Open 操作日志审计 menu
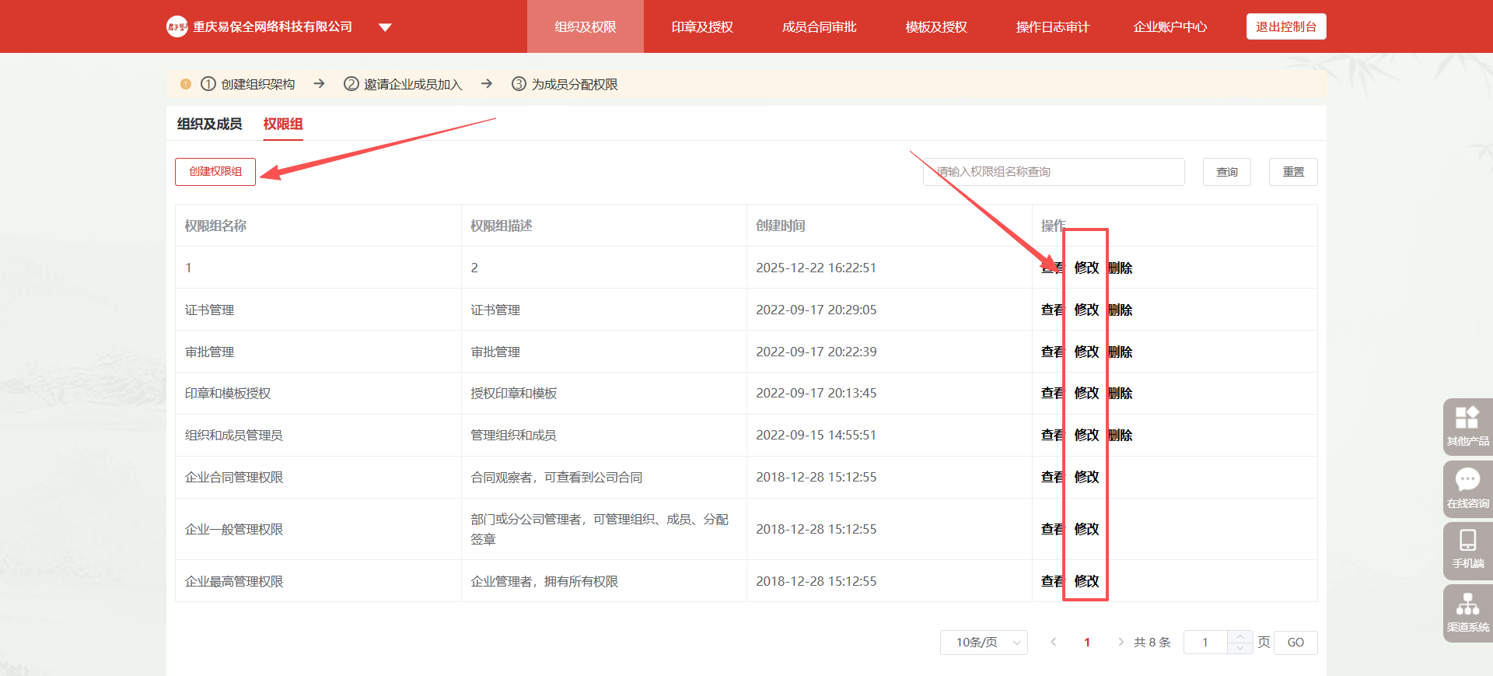The image size is (1493, 676). pos(1052,27)
